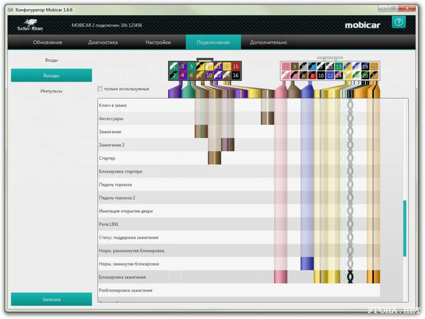Select the 'Зажигание' row

tap(239, 132)
